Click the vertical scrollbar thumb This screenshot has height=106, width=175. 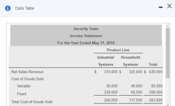168,53
